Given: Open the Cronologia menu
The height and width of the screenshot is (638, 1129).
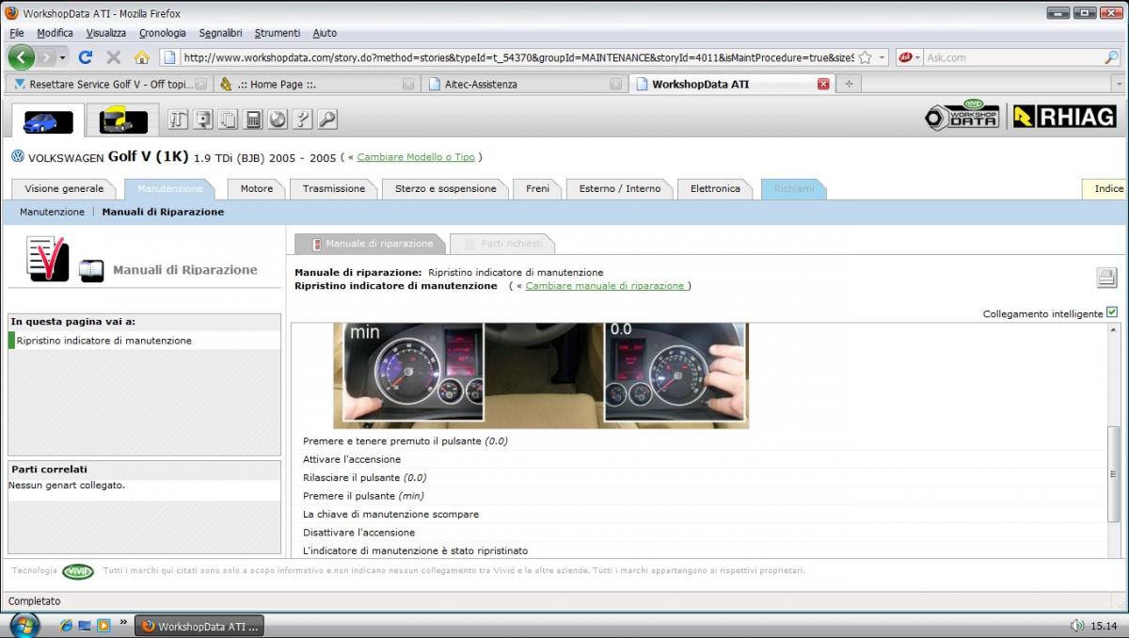Looking at the screenshot, I should (163, 33).
